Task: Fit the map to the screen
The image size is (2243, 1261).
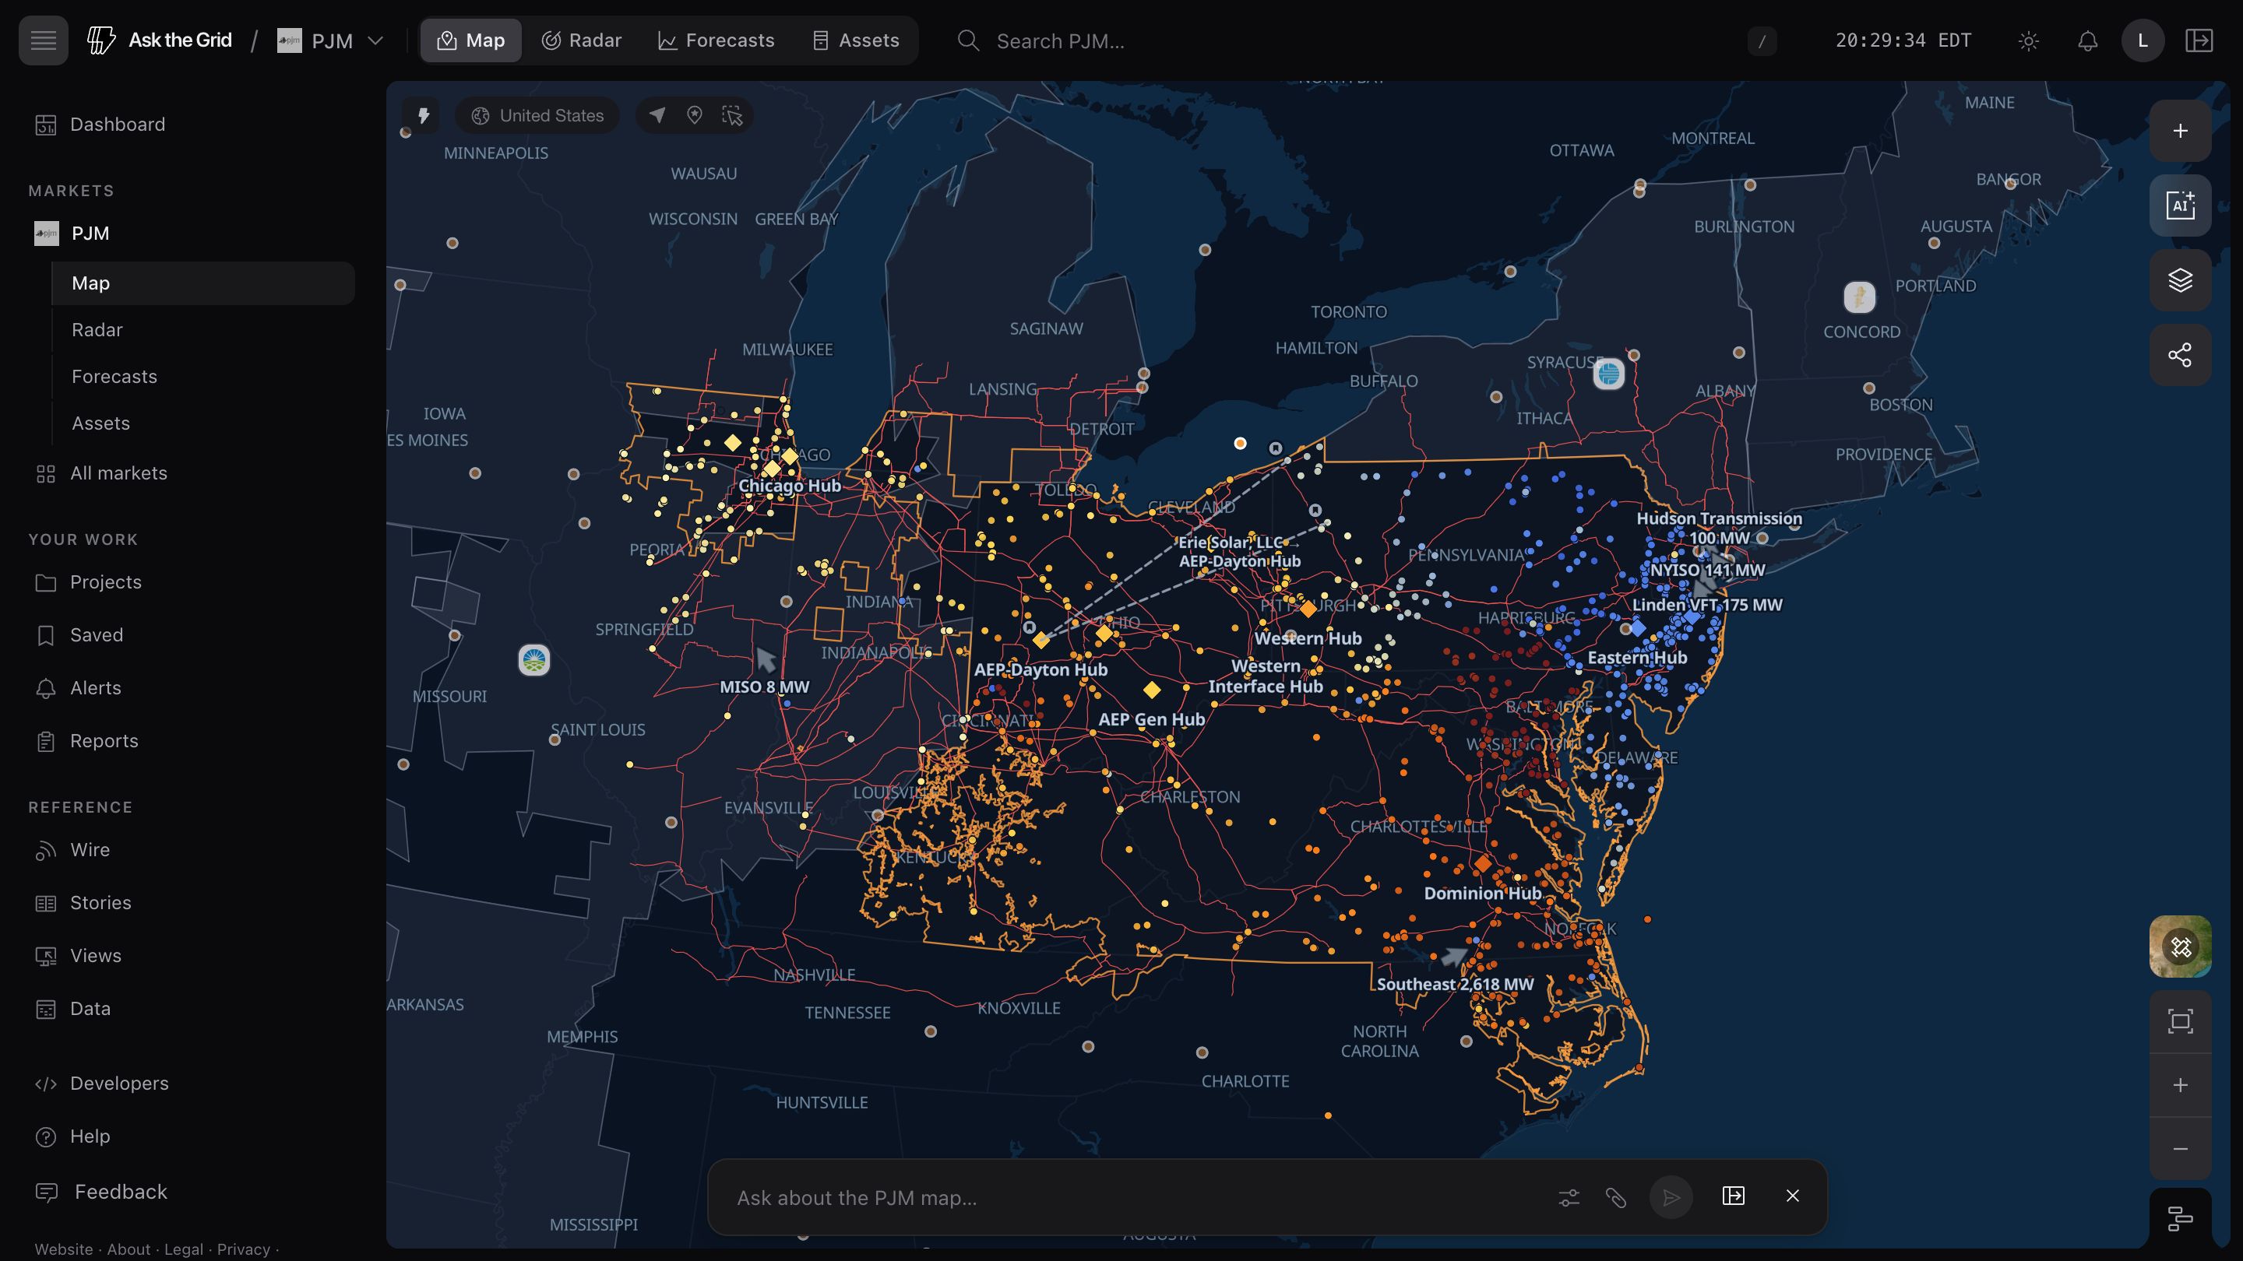Action: [2181, 1022]
